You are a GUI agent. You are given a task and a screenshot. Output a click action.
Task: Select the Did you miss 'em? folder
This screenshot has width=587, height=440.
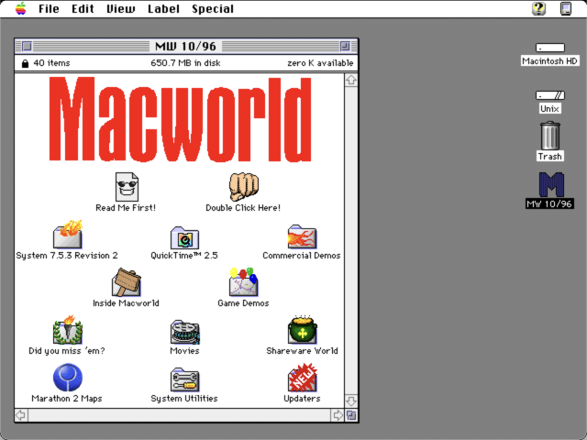click(68, 330)
